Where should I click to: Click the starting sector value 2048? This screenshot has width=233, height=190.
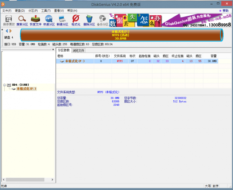(116, 105)
